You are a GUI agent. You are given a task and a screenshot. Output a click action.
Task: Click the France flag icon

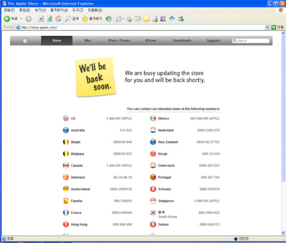point(66,213)
